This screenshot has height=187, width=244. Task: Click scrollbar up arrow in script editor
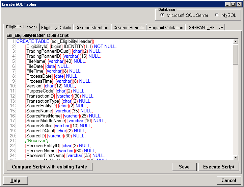(236, 42)
